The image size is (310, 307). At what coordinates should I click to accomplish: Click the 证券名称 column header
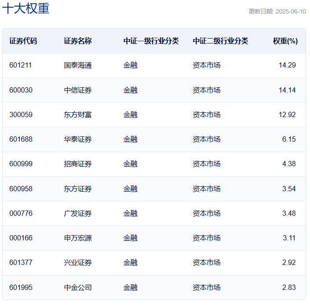click(78, 41)
